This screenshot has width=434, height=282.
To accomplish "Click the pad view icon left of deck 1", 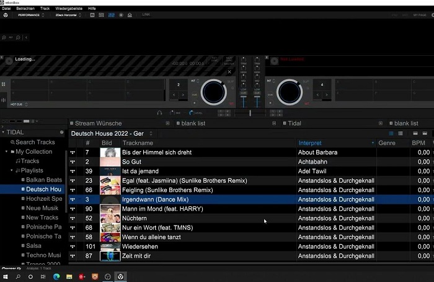I will click(4, 84).
